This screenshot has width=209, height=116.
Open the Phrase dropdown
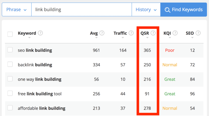[17, 10]
